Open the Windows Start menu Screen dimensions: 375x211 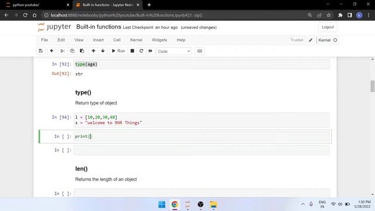click(162, 205)
